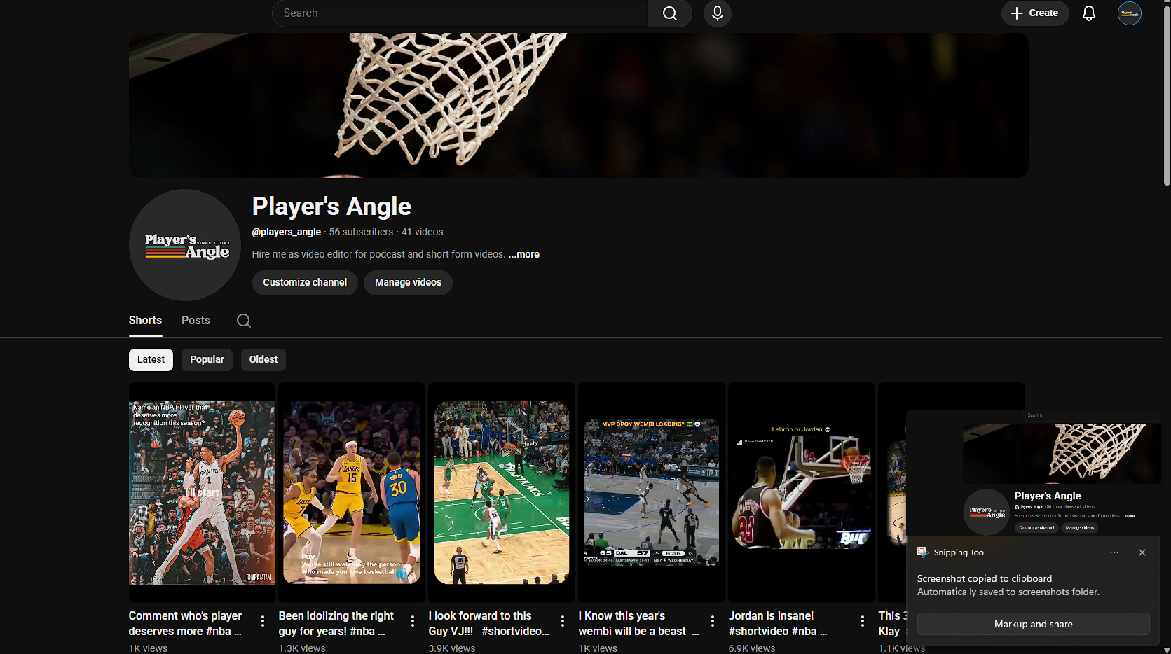Search within channel using magnifier icon beside Posts
1171x654 pixels.
[x=244, y=321]
